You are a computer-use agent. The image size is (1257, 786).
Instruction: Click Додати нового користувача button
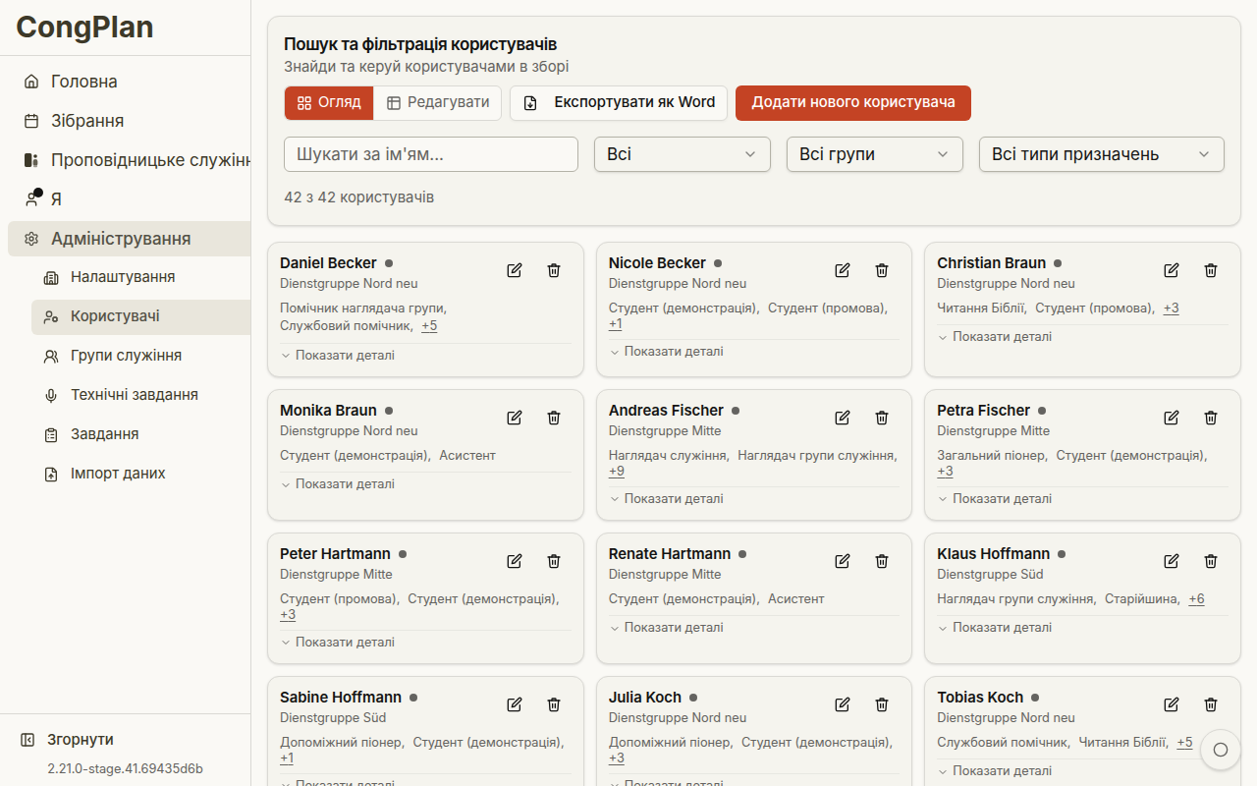[x=853, y=102]
